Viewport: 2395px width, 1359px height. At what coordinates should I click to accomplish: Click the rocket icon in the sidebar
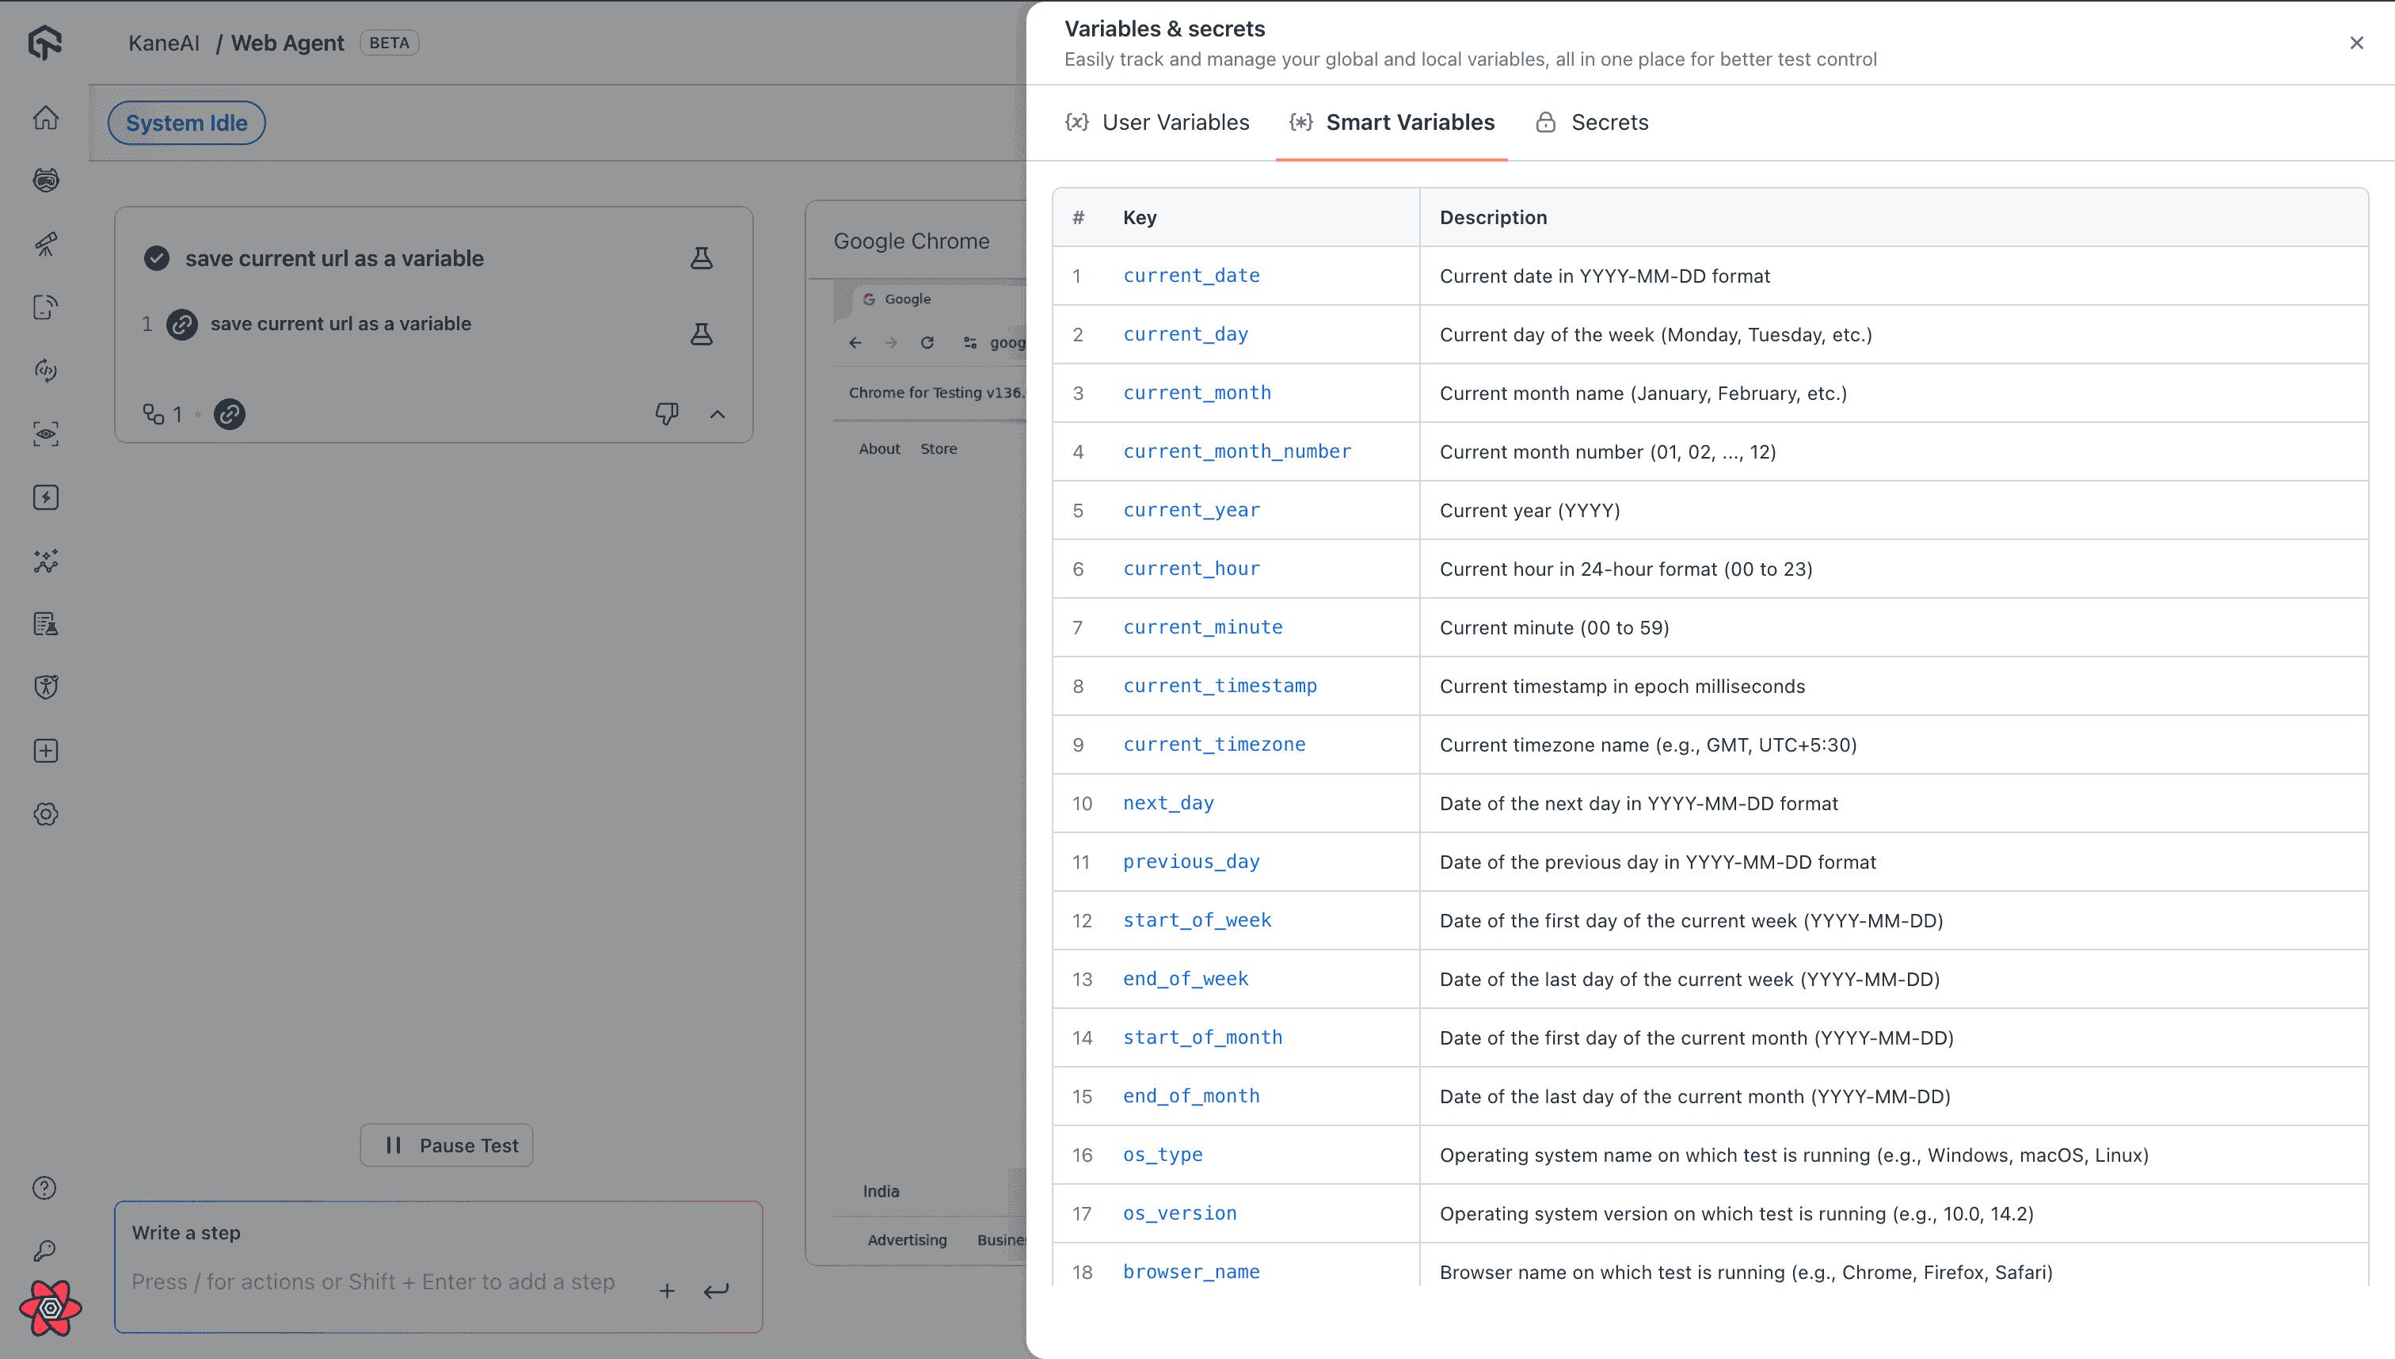click(x=46, y=244)
